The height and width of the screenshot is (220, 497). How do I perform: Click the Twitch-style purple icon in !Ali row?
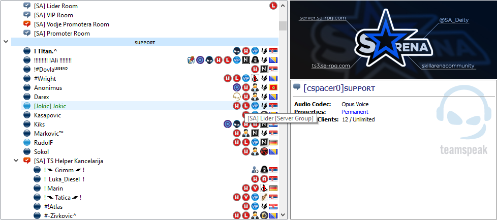200,60
